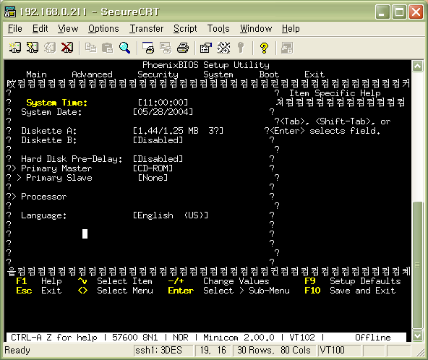This screenshot has width=428, height=360.
Task: Open the Window menu
Action: (x=256, y=29)
